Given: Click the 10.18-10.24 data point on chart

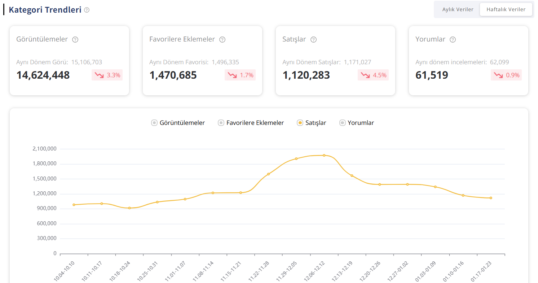Looking at the screenshot, I should click(x=129, y=208).
